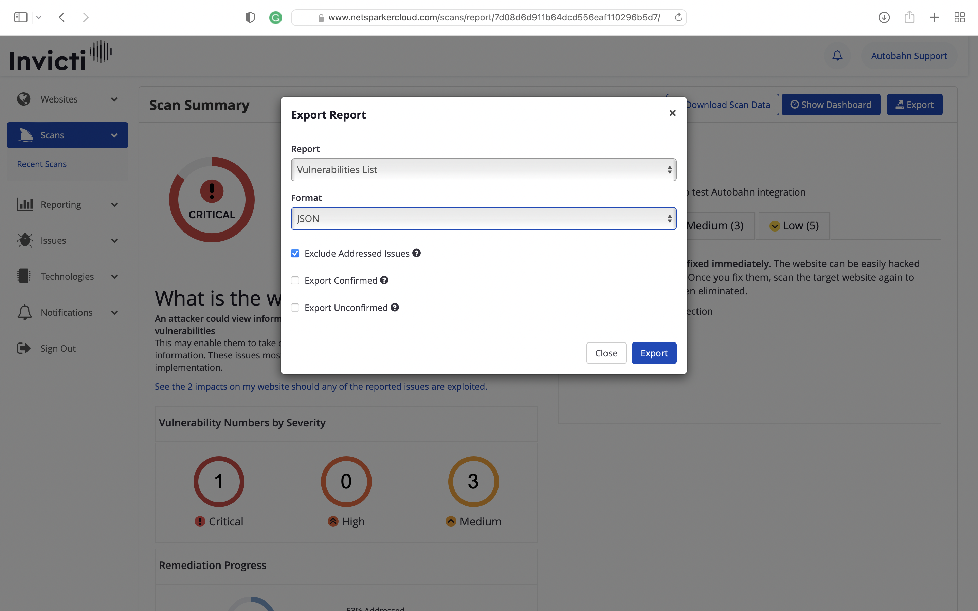Select Sign Out menu item
978x611 pixels.
[x=58, y=348]
